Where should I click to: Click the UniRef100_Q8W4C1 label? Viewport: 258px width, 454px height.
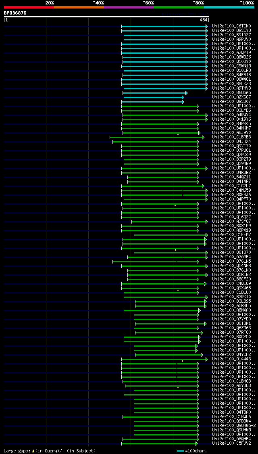231,80
